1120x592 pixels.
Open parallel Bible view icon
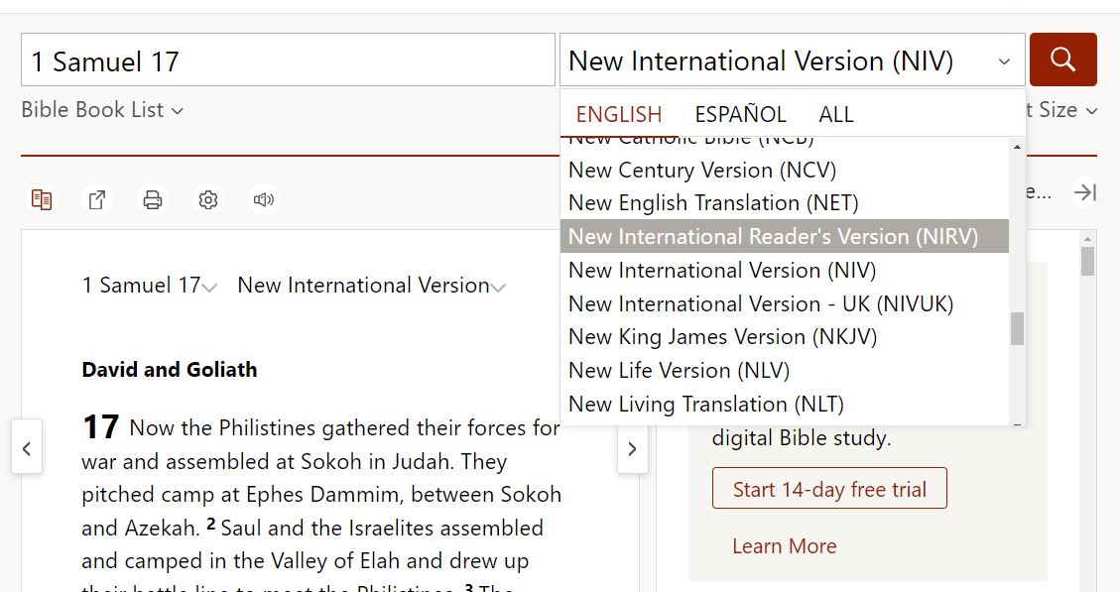click(42, 200)
